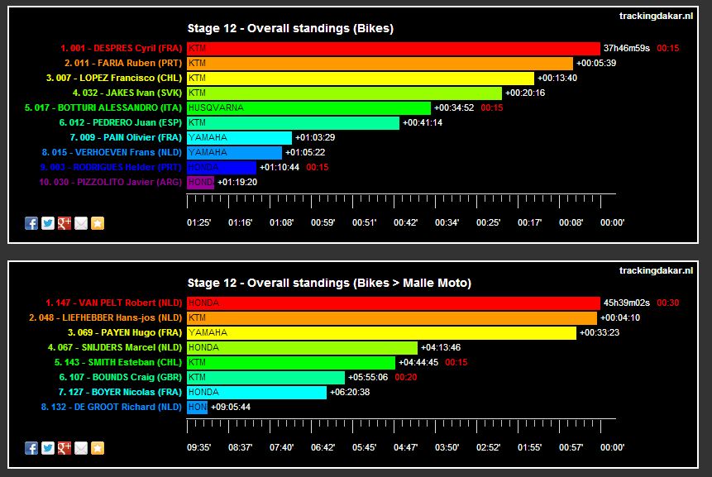Select rider '7. 009 - PAIN Olivier (FRA)'
The image size is (712, 477).
[126, 137]
